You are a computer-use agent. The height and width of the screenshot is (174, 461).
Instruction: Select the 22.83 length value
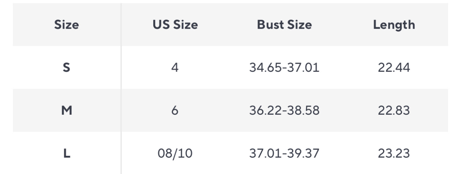[x=394, y=111]
